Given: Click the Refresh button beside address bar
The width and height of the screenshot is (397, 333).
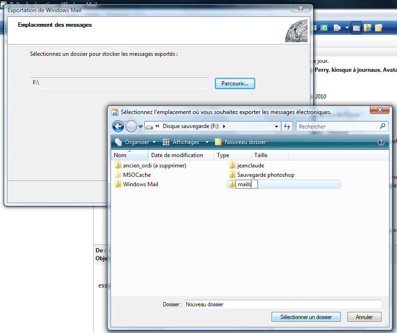Looking at the screenshot, I should click(287, 126).
